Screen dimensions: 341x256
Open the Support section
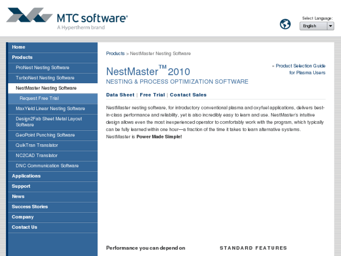pos(53,186)
